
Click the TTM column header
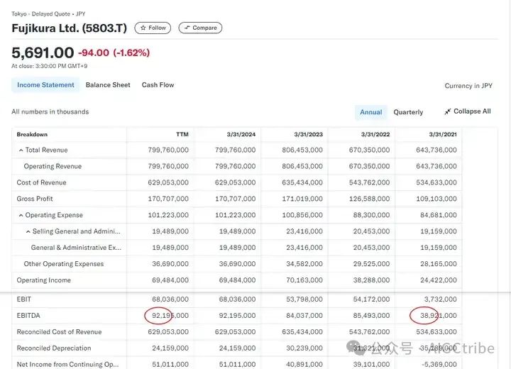(x=182, y=134)
